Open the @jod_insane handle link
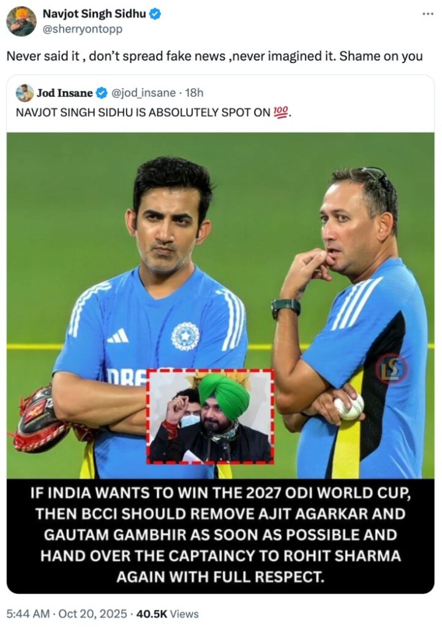The width and height of the screenshot is (442, 627). (143, 93)
